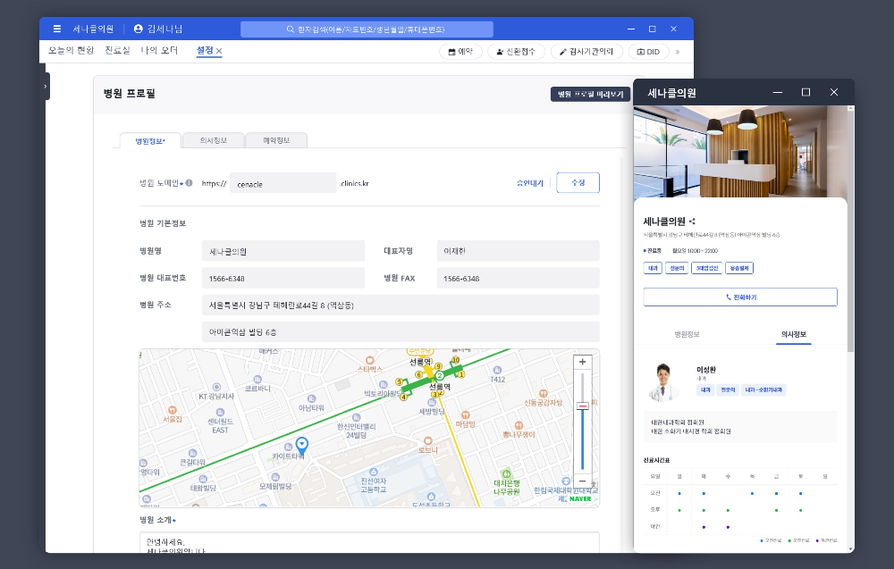
Task: Click the 예약 toolbar button
Action: (460, 52)
